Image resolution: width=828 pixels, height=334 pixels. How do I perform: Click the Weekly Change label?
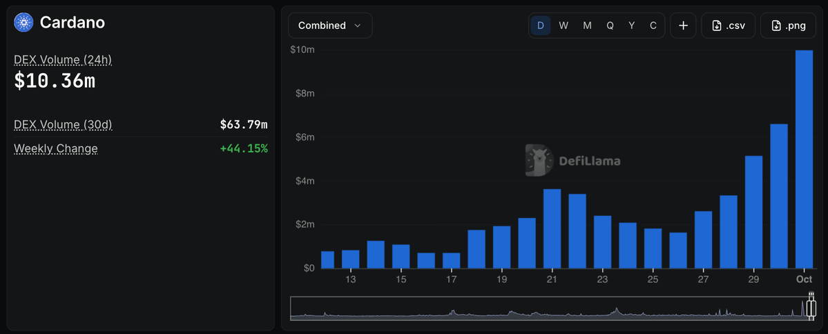click(56, 148)
